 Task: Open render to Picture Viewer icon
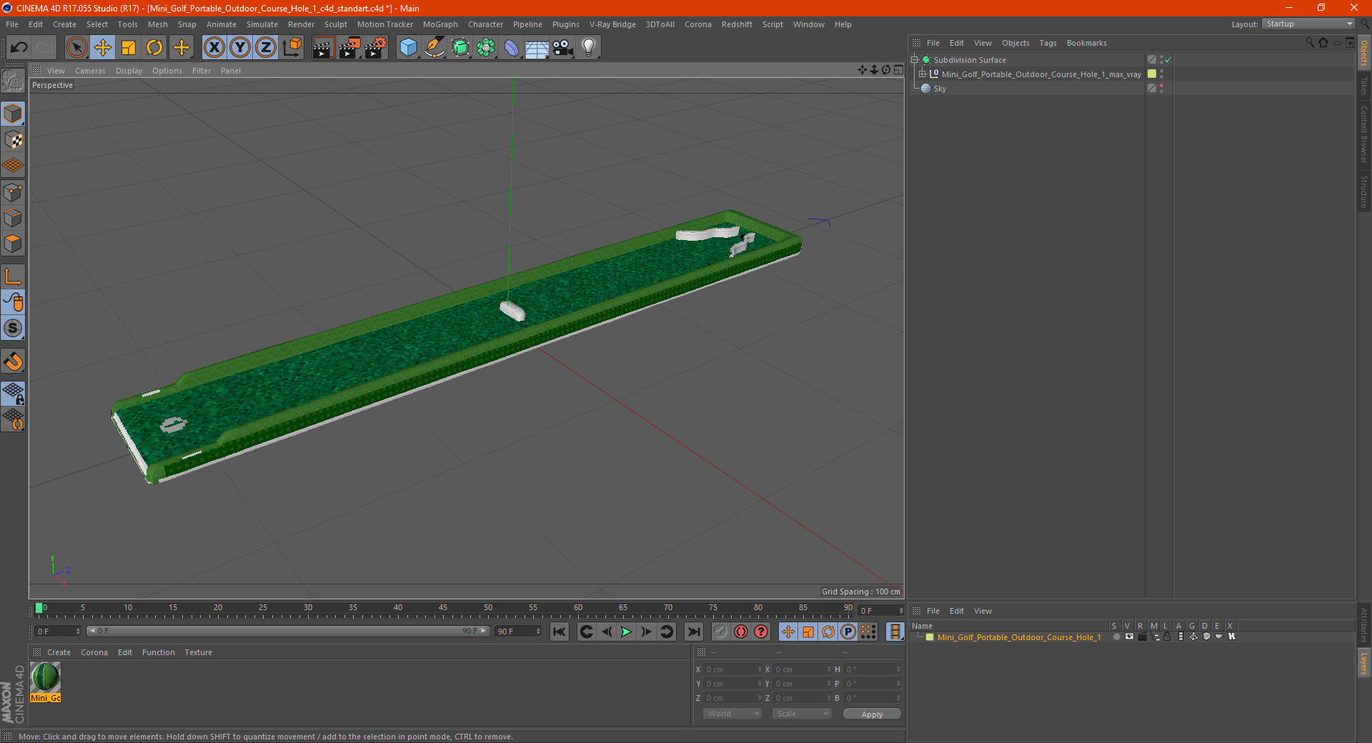tap(349, 48)
